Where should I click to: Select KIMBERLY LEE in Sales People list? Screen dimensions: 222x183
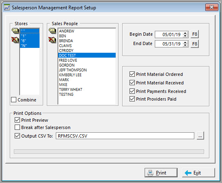(x=87, y=75)
